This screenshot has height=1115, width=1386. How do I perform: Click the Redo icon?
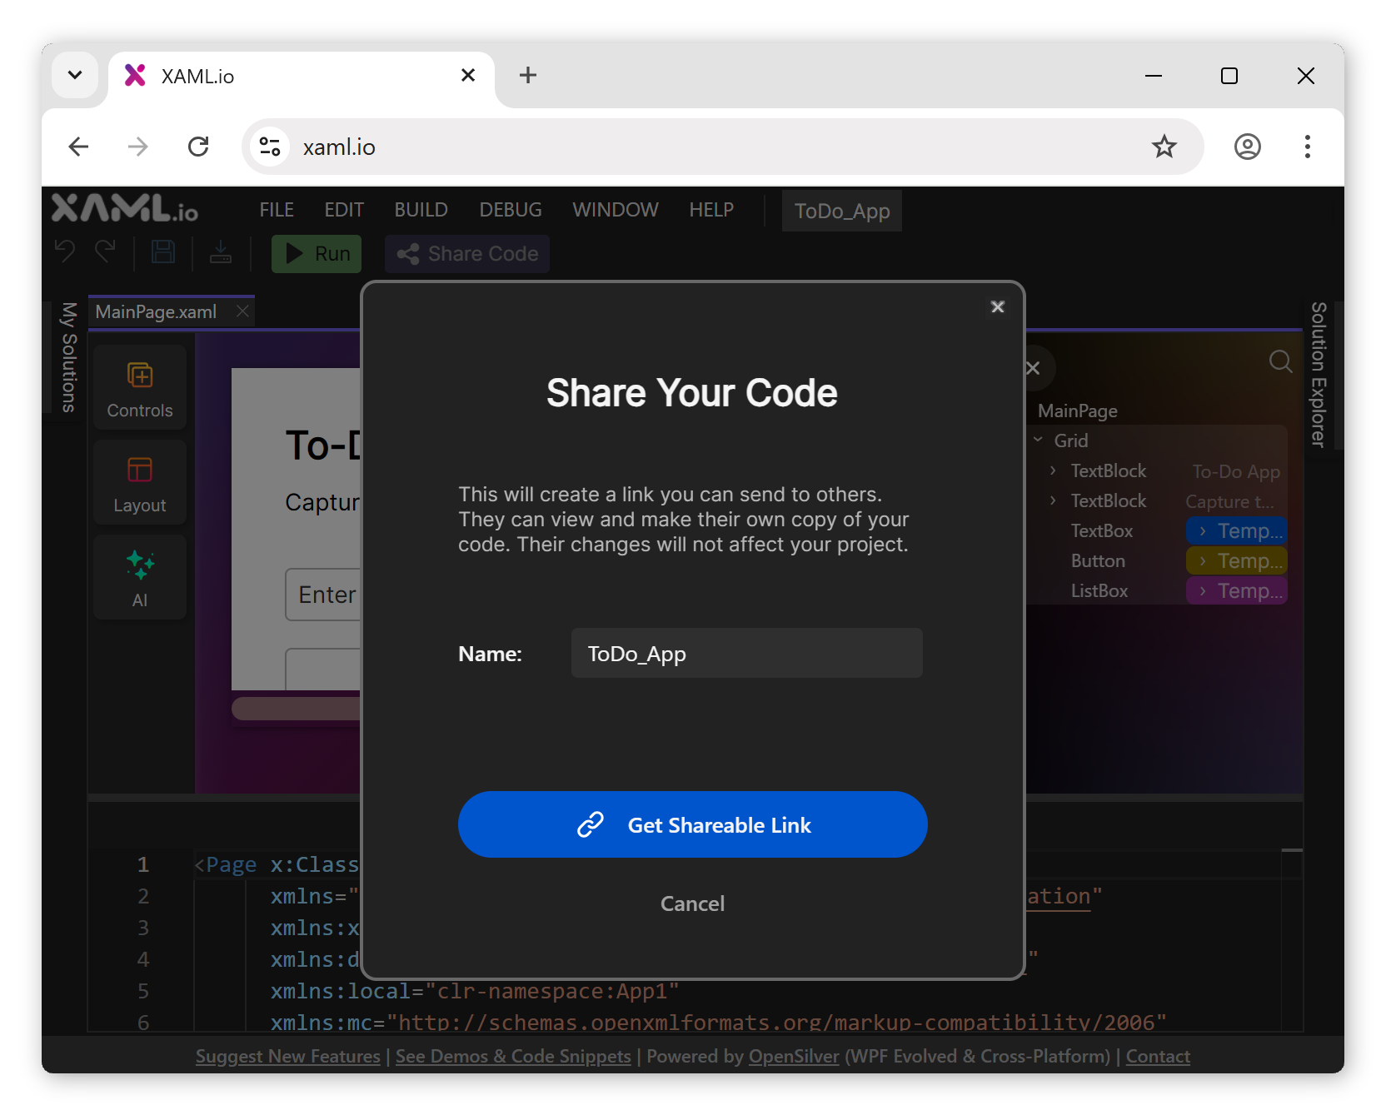pos(107,251)
